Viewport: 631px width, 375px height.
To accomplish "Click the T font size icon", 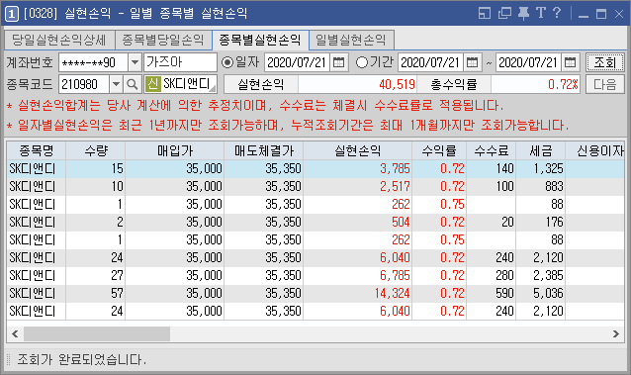I will click(x=540, y=13).
